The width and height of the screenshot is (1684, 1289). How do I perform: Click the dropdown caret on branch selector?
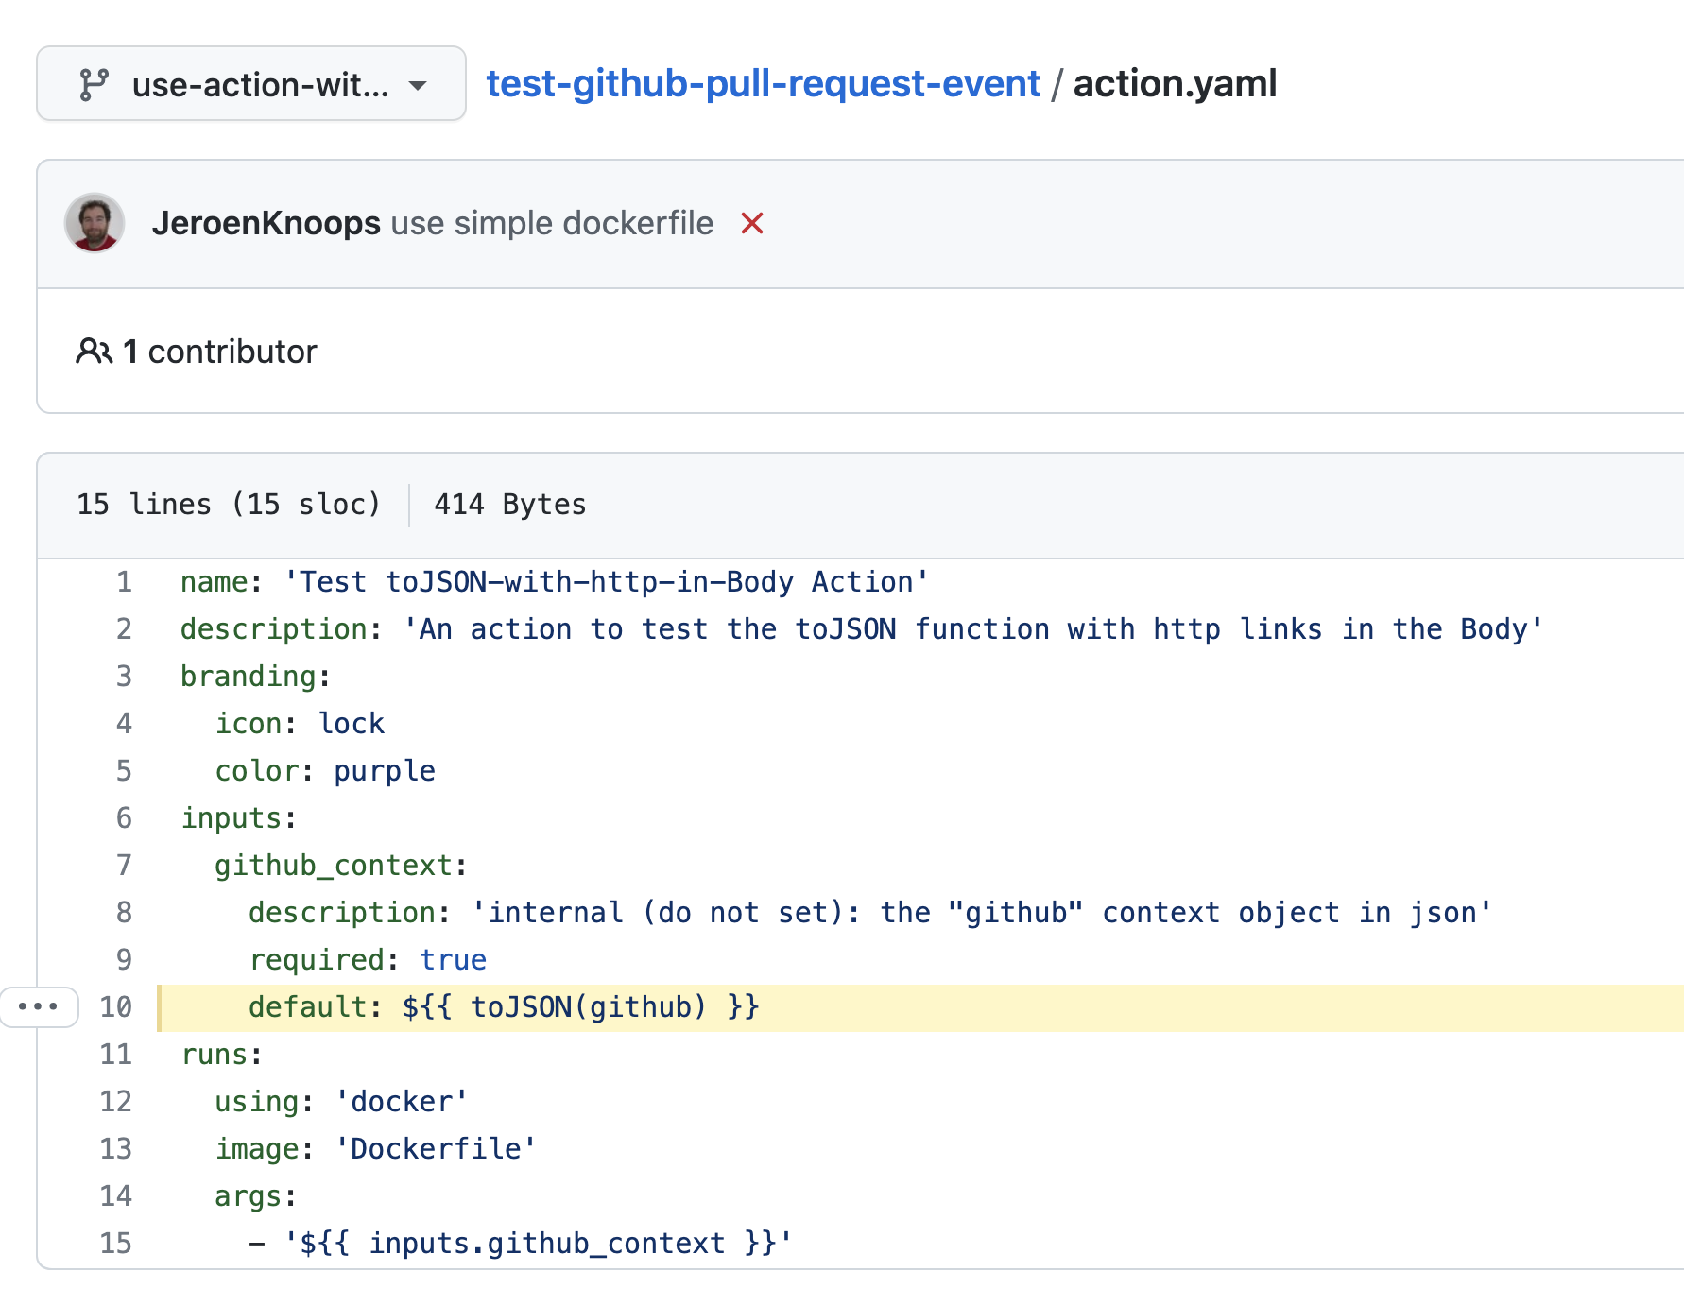[419, 86]
